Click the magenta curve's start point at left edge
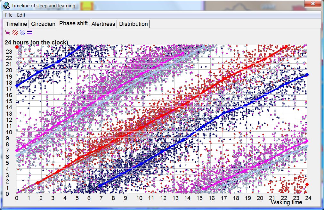The width and height of the screenshot is (324, 210). click(x=17, y=150)
